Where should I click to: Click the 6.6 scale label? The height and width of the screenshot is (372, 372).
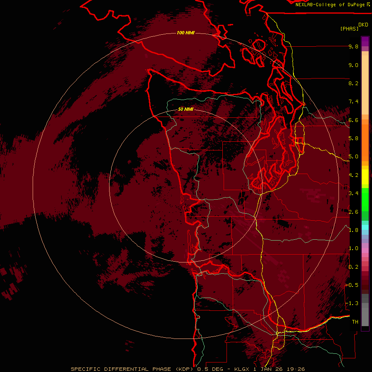coord(353,120)
